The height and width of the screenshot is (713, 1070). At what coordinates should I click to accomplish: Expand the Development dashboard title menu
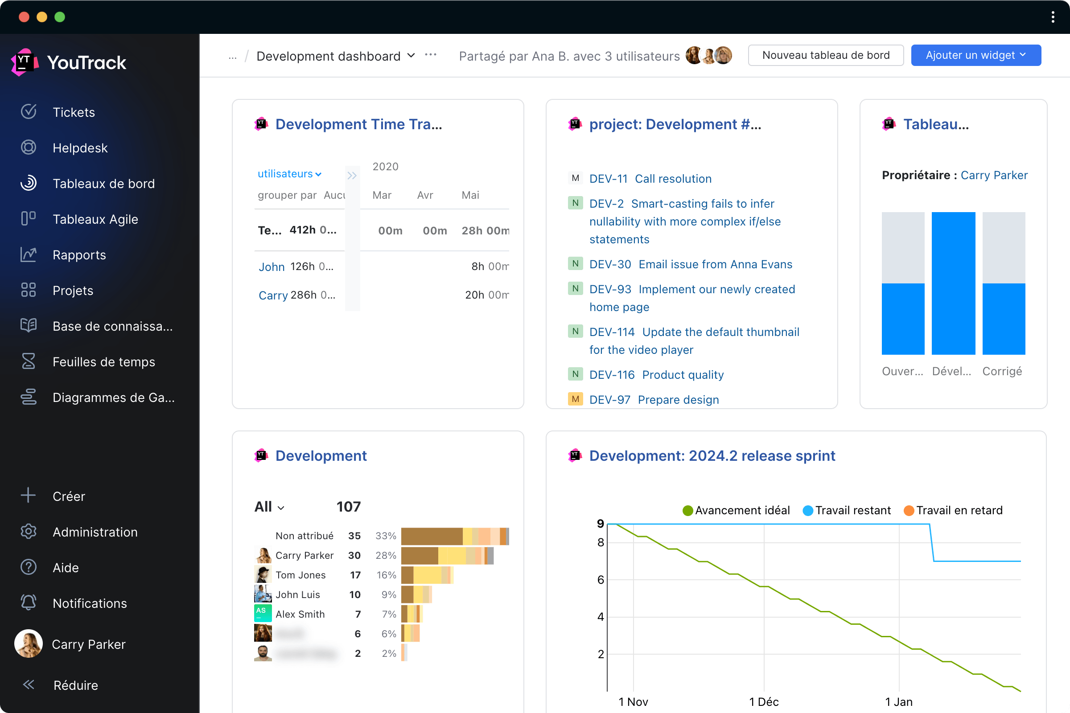(x=411, y=55)
